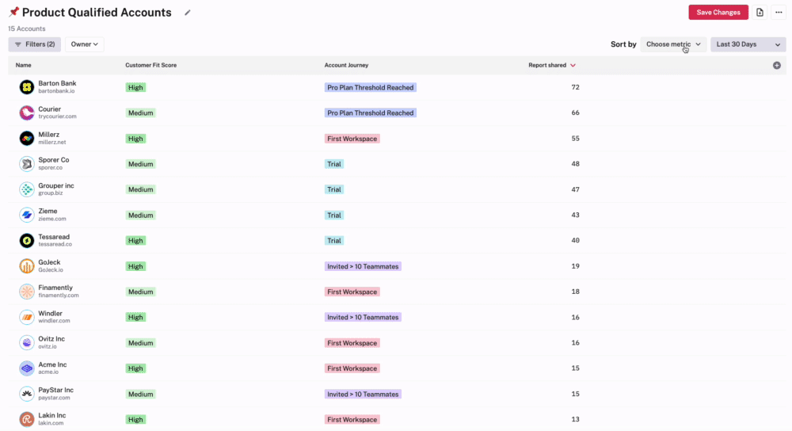Screen dimensions: 792x431
Task: Click Barton Bank's Pro Plan Threshold Reached tag
Action: [x=370, y=87]
